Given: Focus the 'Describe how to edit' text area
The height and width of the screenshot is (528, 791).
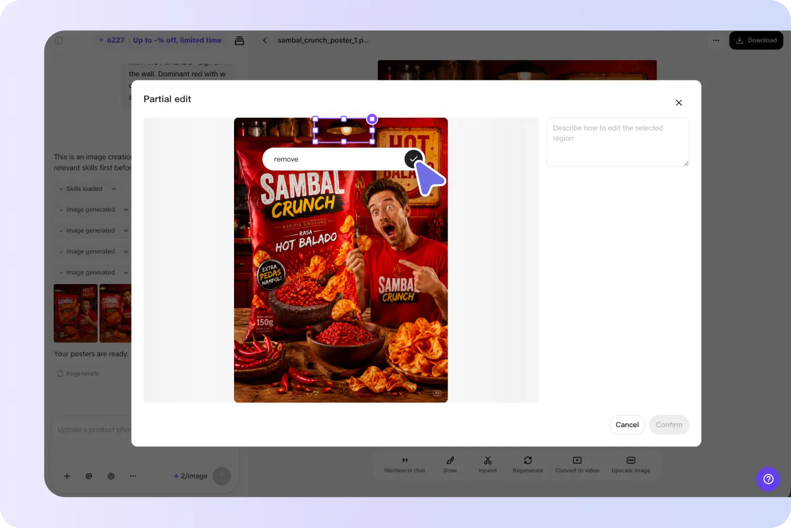Looking at the screenshot, I should pos(618,142).
